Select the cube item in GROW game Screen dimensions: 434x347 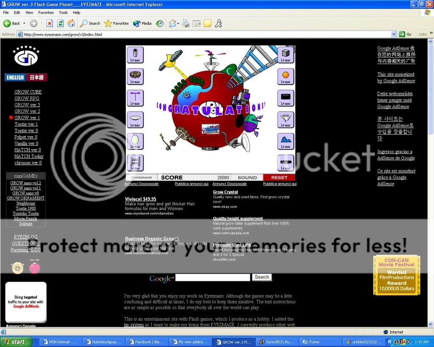(x=286, y=55)
